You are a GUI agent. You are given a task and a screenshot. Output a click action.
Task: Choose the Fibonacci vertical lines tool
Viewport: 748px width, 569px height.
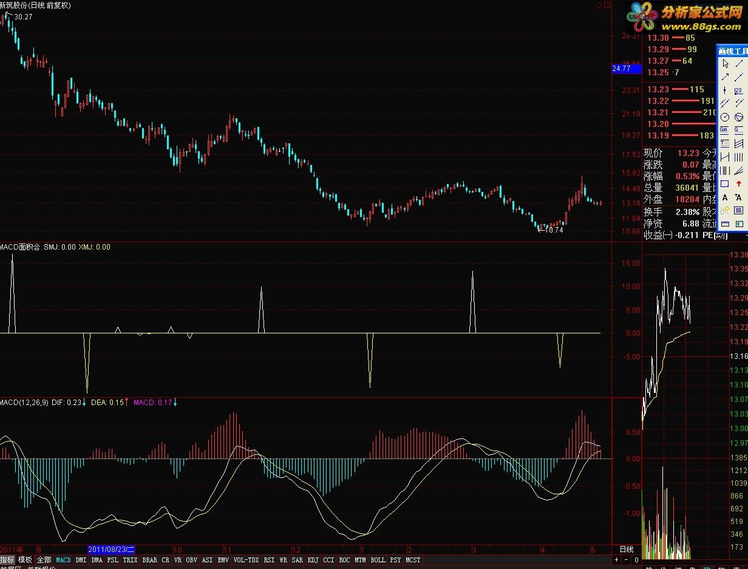[725, 170]
